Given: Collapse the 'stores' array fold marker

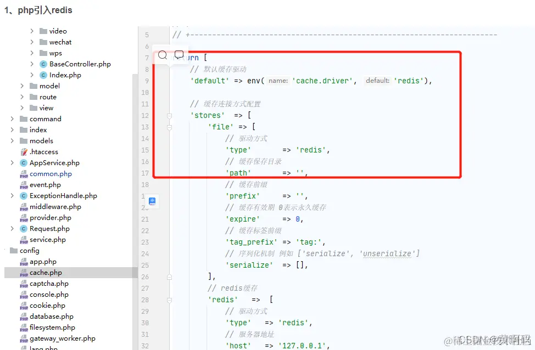Looking at the screenshot, I should [169, 116].
